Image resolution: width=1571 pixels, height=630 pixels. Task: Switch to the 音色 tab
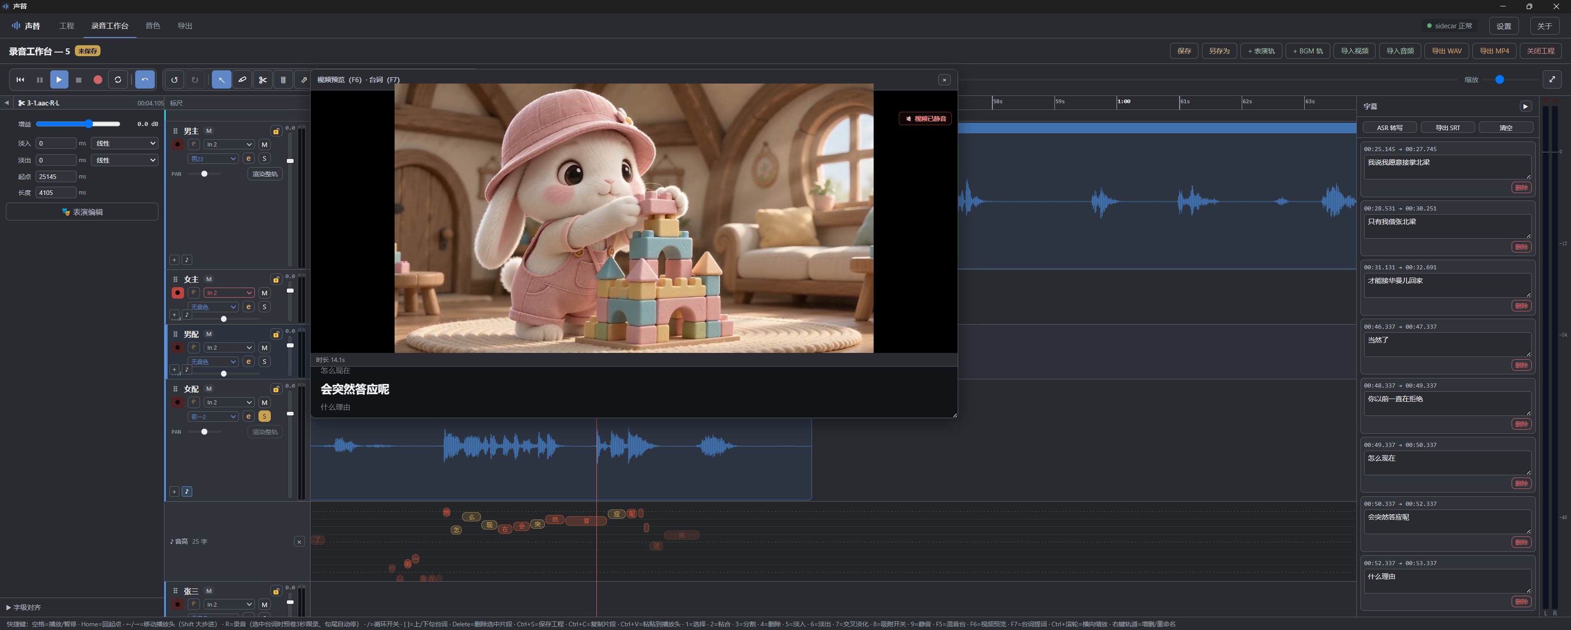pos(153,26)
